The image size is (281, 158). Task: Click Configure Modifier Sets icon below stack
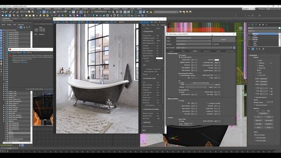pyautogui.click(x=263, y=49)
